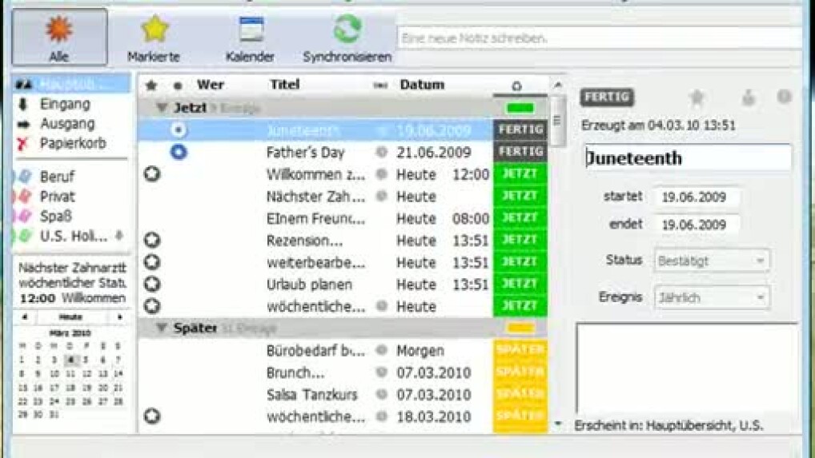Mark entry with star icon in detail pane
Image resolution: width=815 pixels, height=458 pixels.
coord(697,98)
